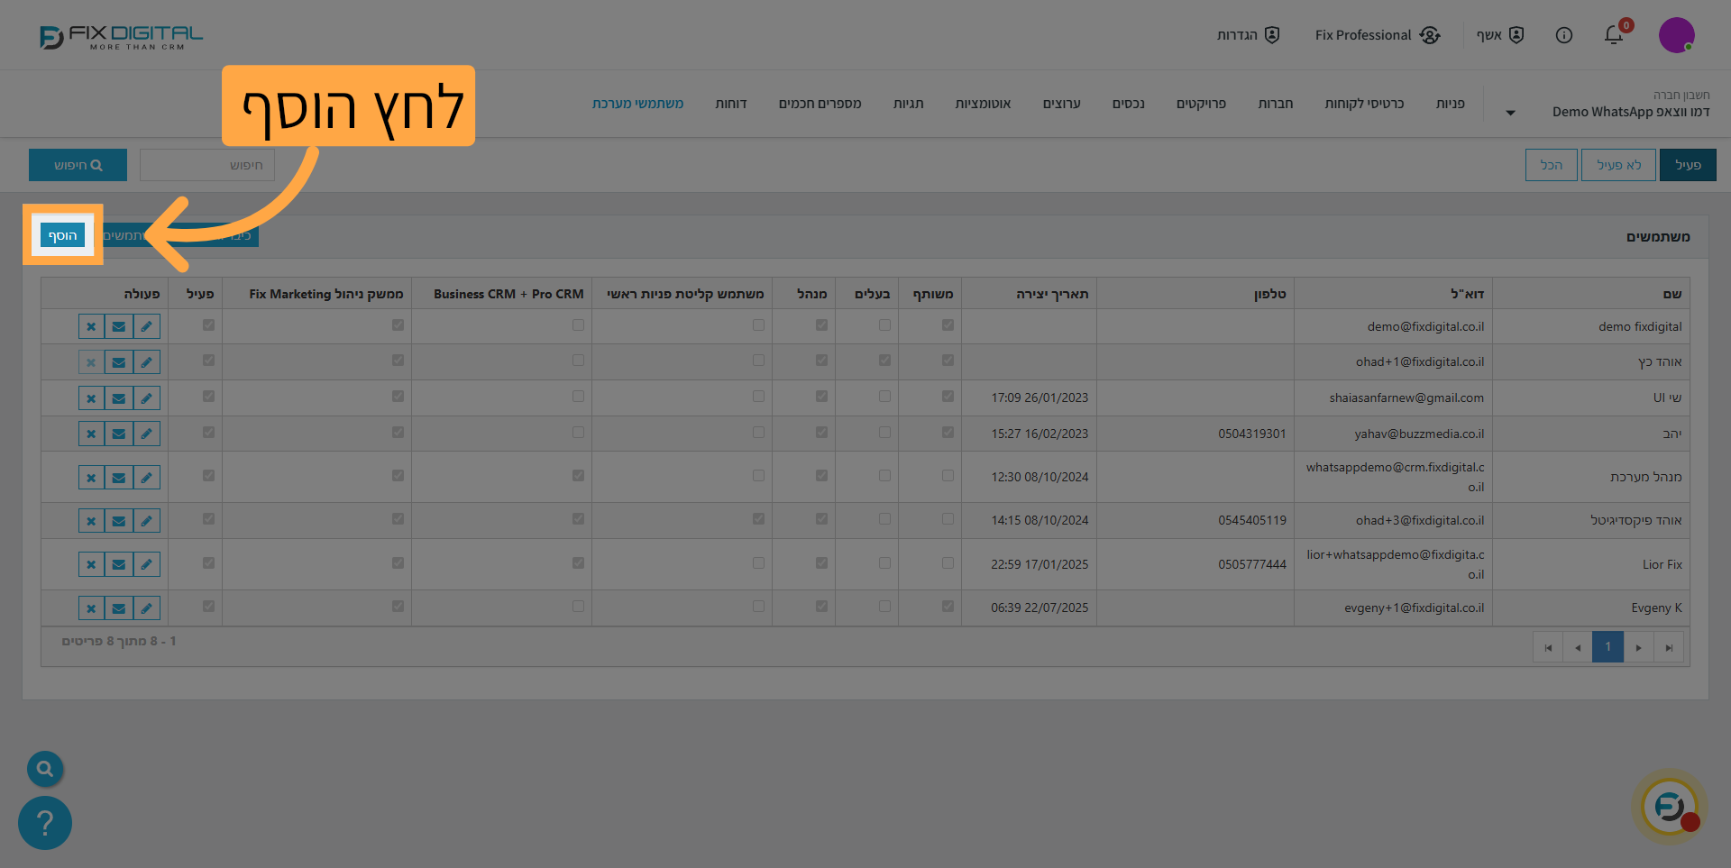
Task: Expand the account selector dropdown arrow
Action: click(x=1510, y=113)
